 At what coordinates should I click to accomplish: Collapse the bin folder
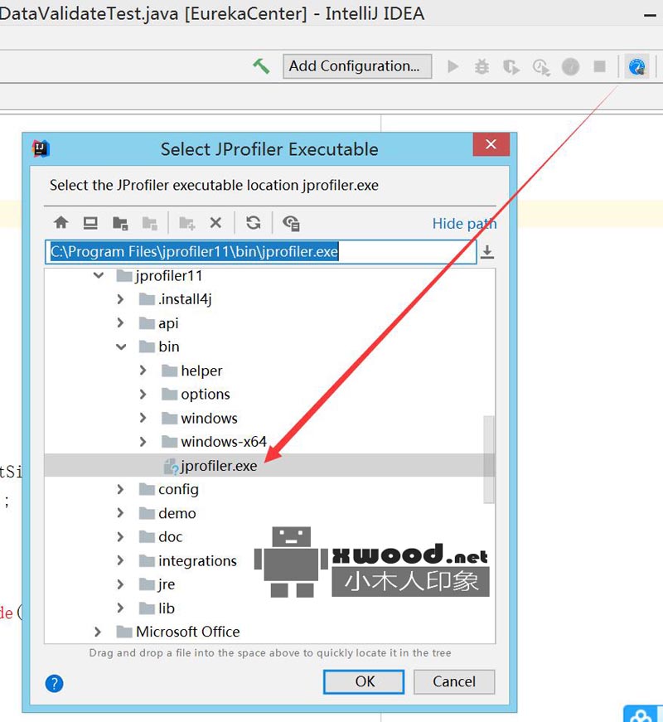coord(121,346)
